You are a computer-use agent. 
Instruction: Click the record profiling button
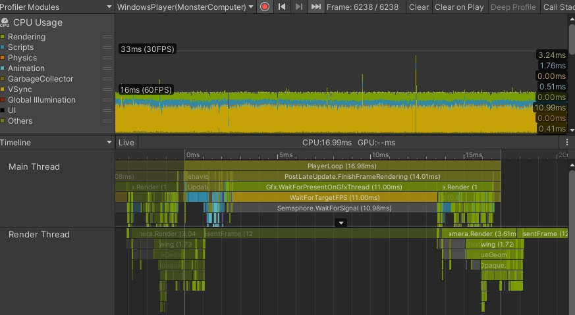pos(265,7)
